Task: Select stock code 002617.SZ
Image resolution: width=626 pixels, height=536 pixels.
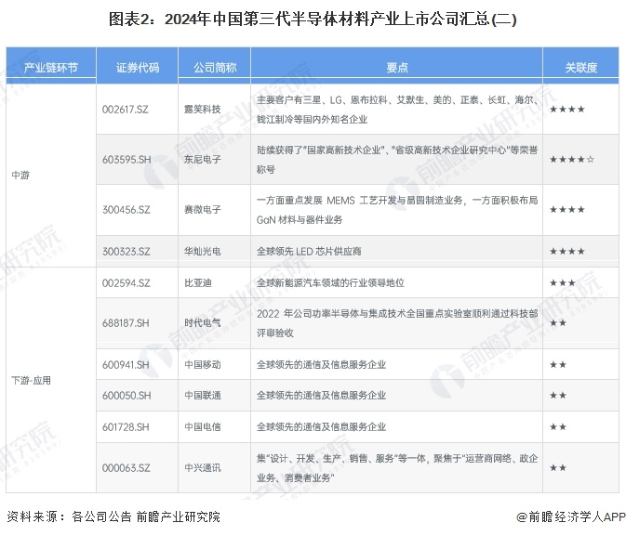Action: 126,110
